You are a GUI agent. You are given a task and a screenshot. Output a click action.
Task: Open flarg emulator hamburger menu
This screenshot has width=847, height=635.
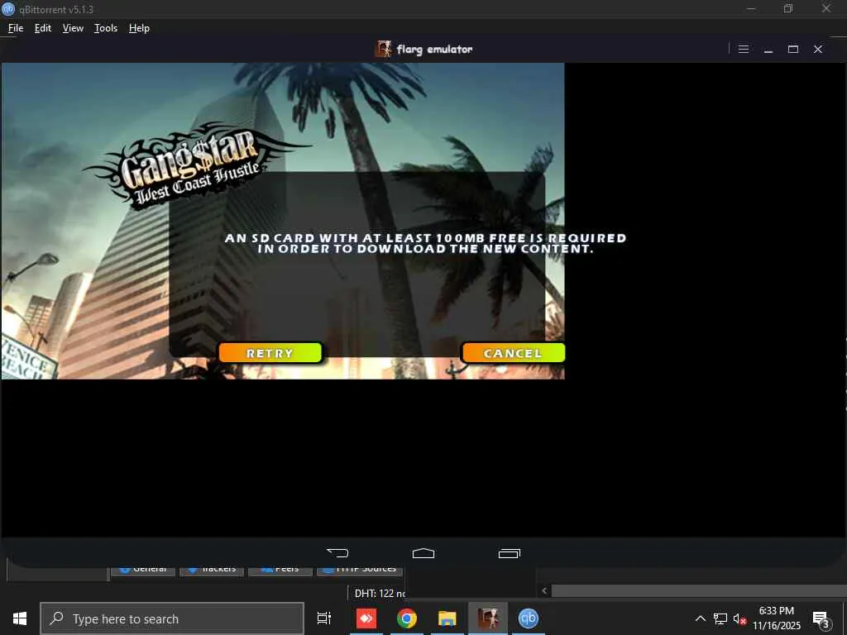pyautogui.click(x=744, y=49)
